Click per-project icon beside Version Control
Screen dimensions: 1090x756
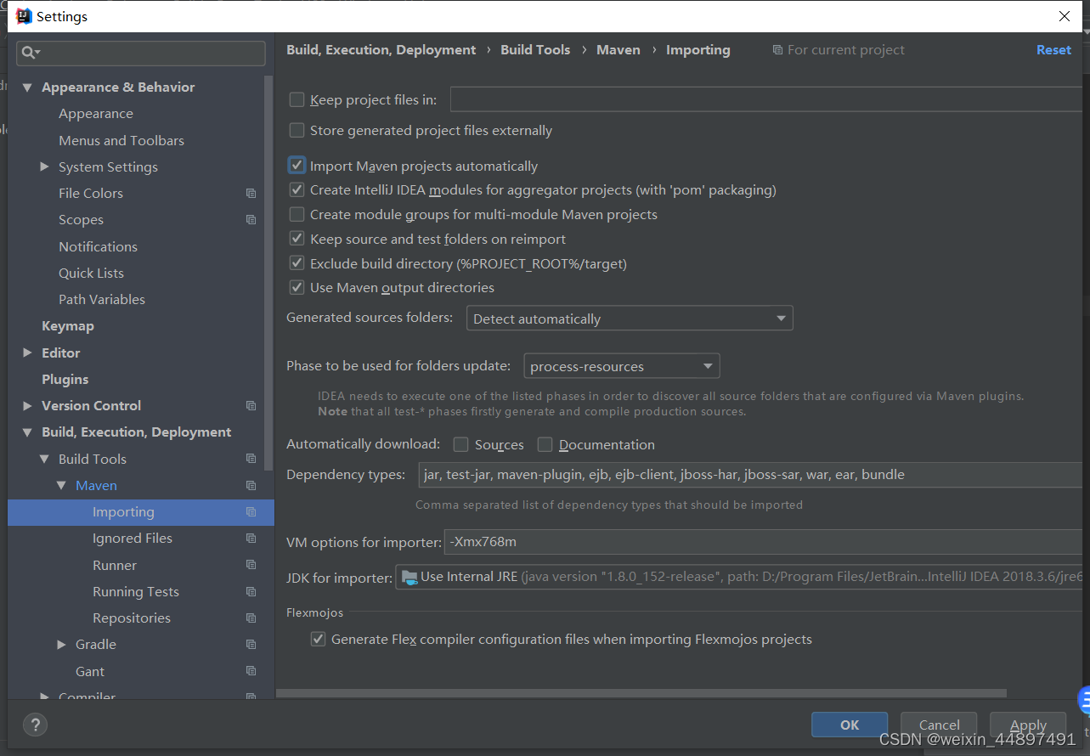click(x=251, y=406)
